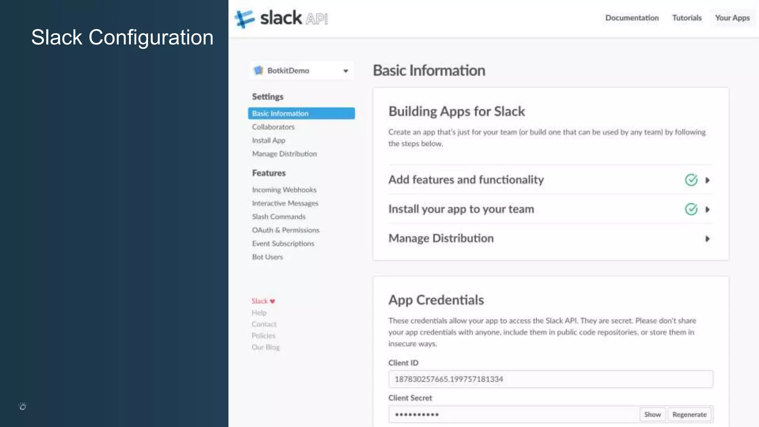759x427 pixels.
Task: Click the Settings sidebar header
Action: 268,97
